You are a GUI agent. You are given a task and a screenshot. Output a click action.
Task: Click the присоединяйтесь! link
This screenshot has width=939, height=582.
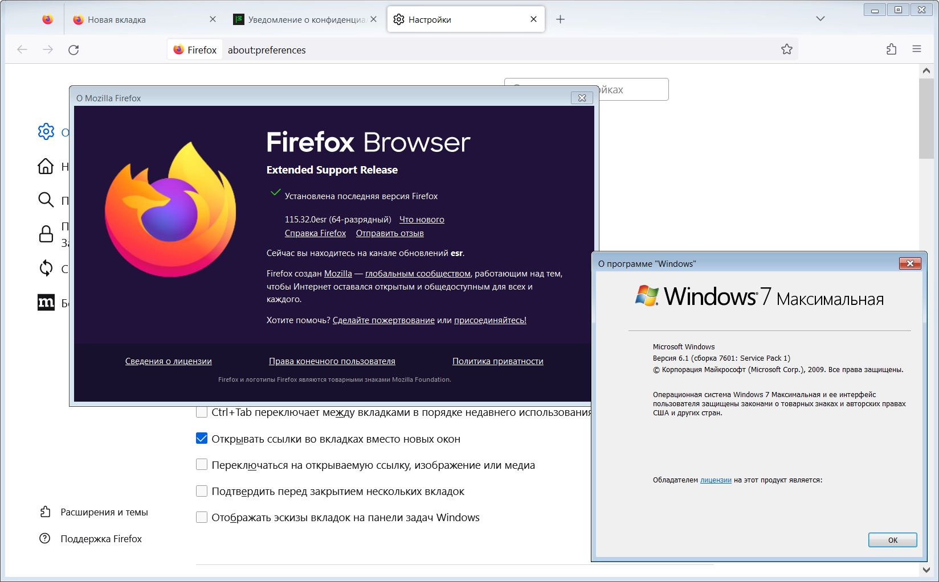[x=490, y=320]
